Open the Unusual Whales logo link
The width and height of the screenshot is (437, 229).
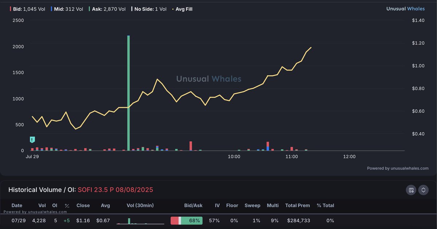405,9
